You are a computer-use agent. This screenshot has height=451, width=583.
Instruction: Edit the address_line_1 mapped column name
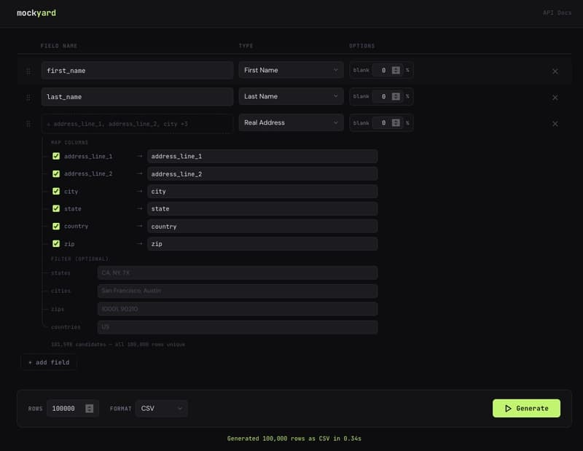[x=262, y=156]
